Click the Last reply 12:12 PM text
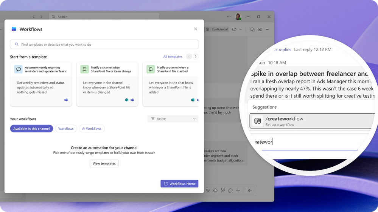The height and width of the screenshot is (212, 378). tap(313, 49)
